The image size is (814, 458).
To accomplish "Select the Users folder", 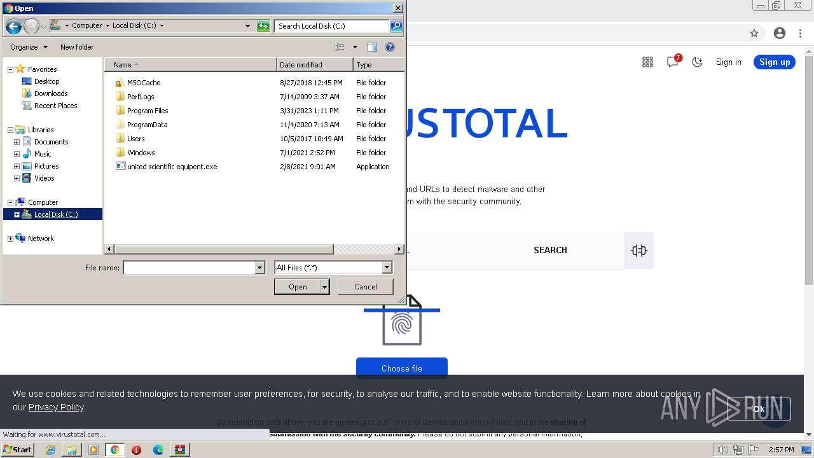I will 135,139.
